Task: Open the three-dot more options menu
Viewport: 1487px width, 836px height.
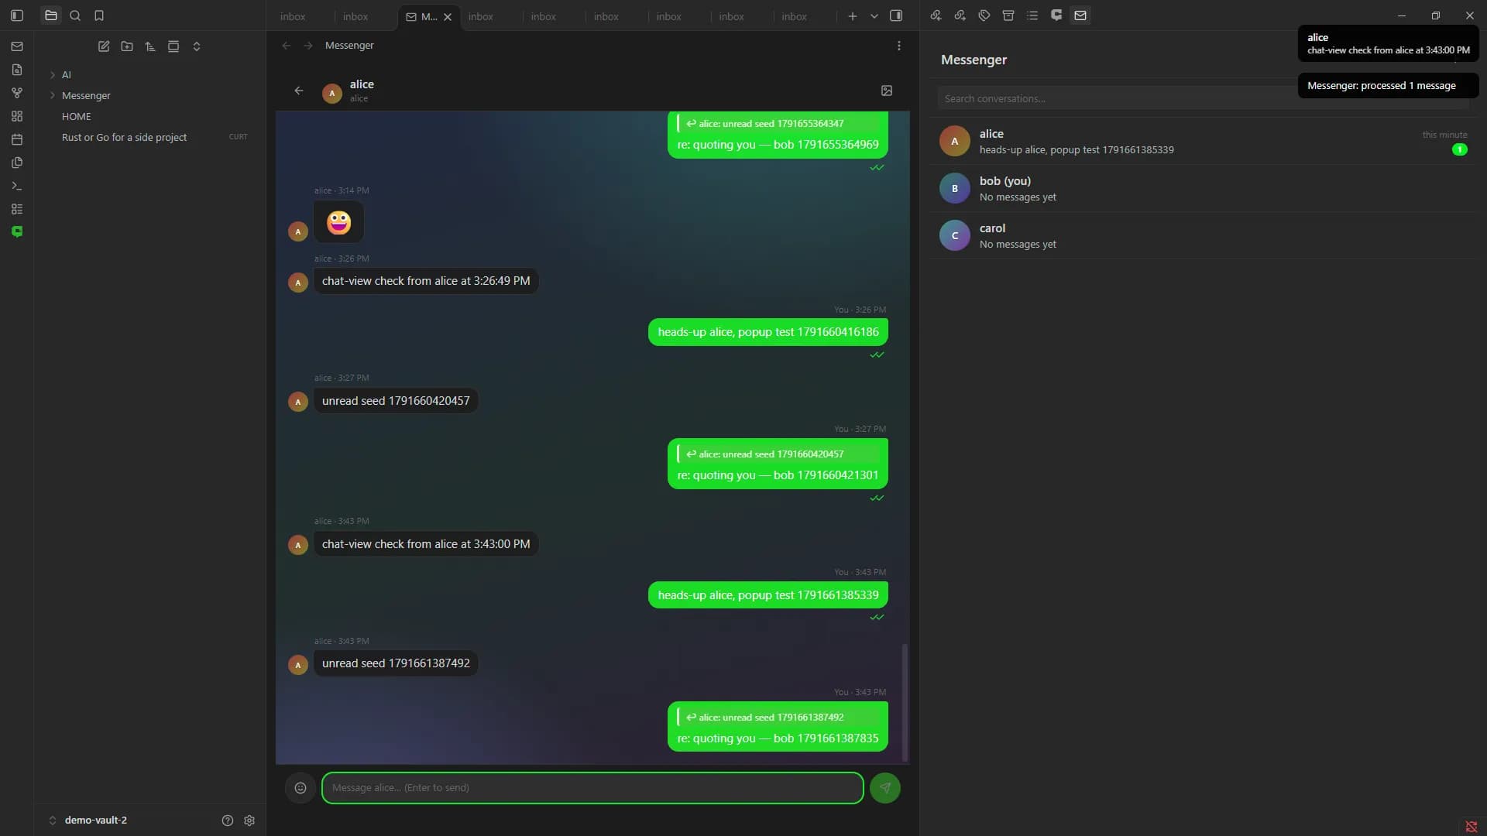Action: (899, 46)
